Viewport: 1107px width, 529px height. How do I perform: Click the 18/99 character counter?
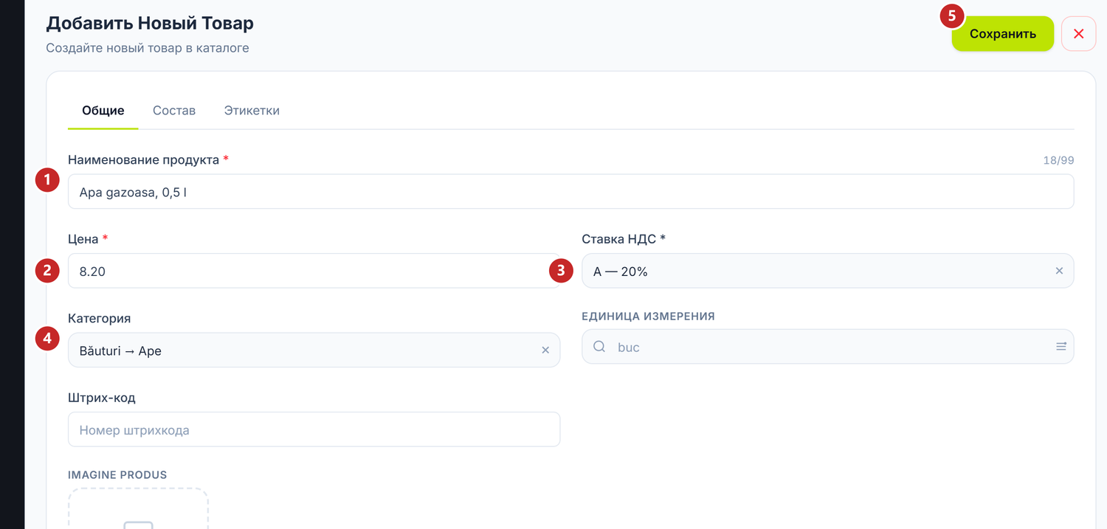click(1058, 160)
